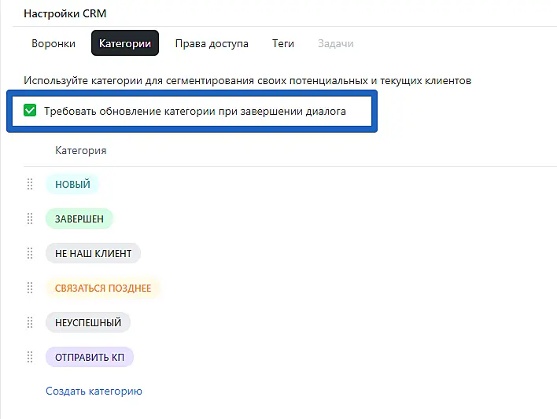Screen dimensions: 557x419
Task: Click drag handle icon beside ЗАВЕРШЕН category
Action: tap(30, 219)
